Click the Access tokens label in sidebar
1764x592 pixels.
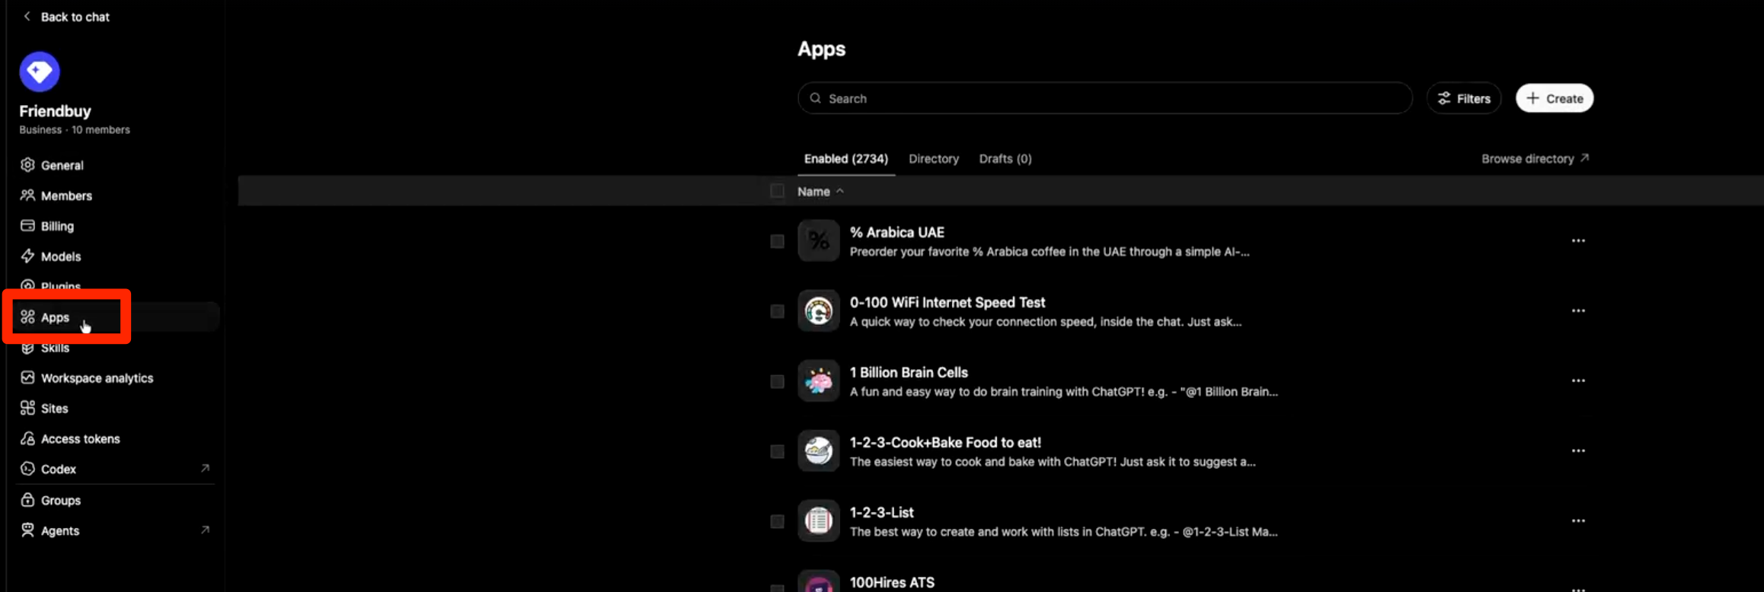pos(81,439)
